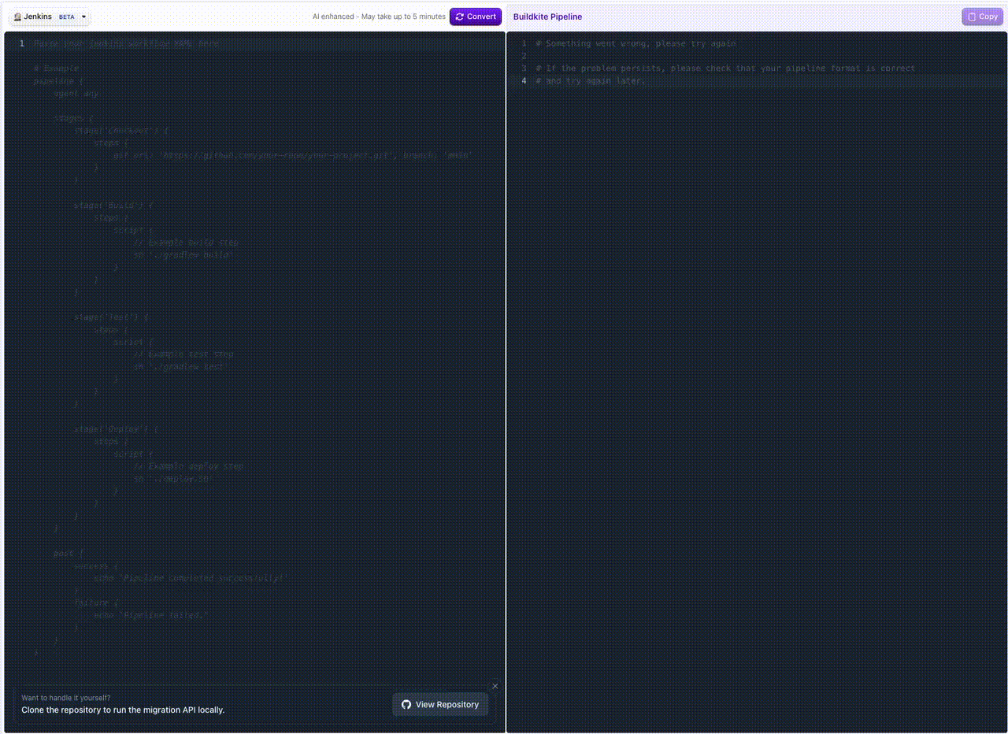This screenshot has width=1008, height=734.
Task: Click line number 4 in the output gutter
Action: click(x=524, y=81)
